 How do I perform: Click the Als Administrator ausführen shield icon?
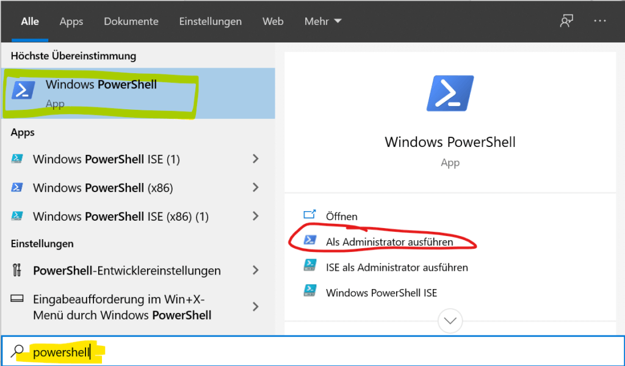(x=309, y=240)
